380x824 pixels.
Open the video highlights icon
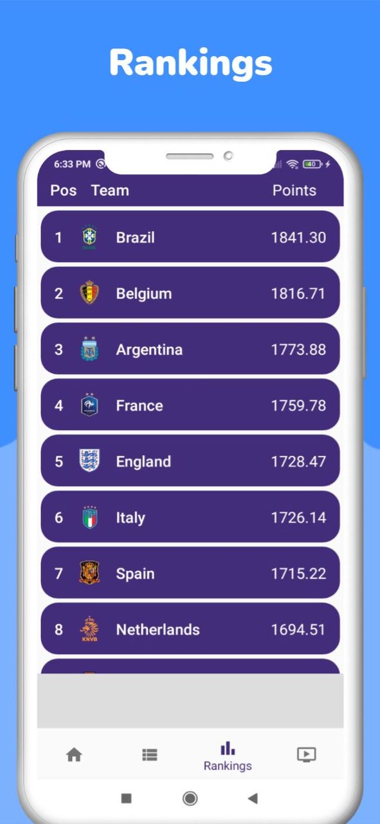click(307, 754)
